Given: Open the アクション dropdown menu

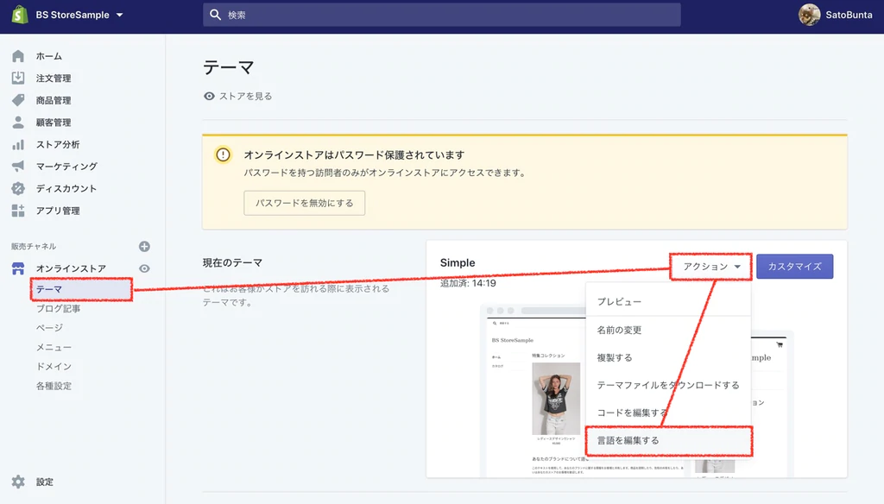Looking at the screenshot, I should point(710,267).
